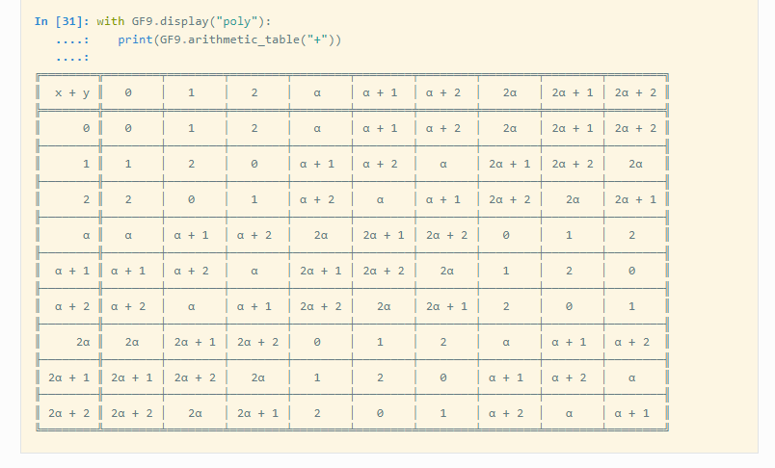Click the 'with' keyword in the code
The image size is (775, 468).
(111, 22)
